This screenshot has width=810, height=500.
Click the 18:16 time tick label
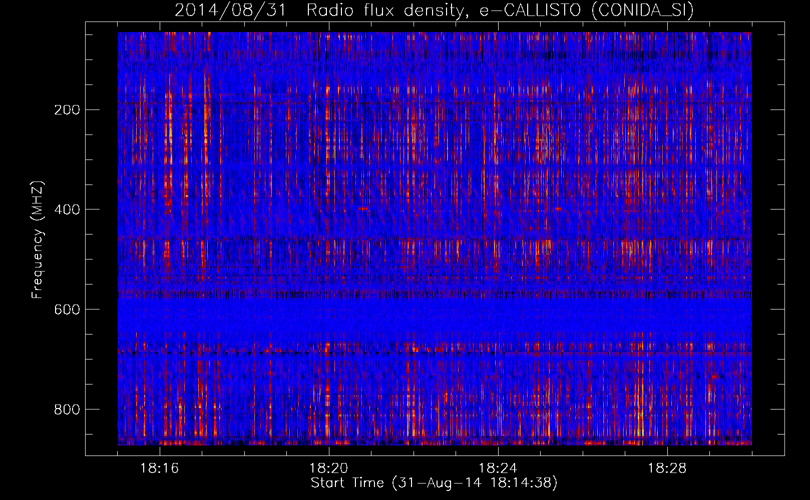pyautogui.click(x=160, y=468)
